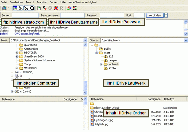Open the Site Manager (Servermanager) icon
The image size is (191, 132).
[x=5, y=8]
